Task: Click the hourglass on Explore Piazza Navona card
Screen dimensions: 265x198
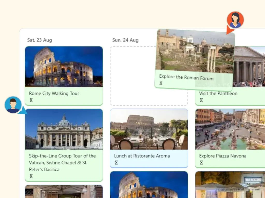Action: [x=201, y=162]
